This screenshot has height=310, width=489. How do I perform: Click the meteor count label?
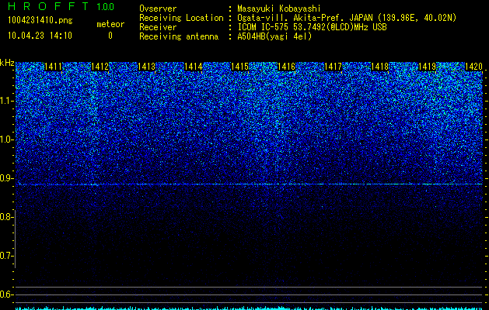tap(110, 24)
